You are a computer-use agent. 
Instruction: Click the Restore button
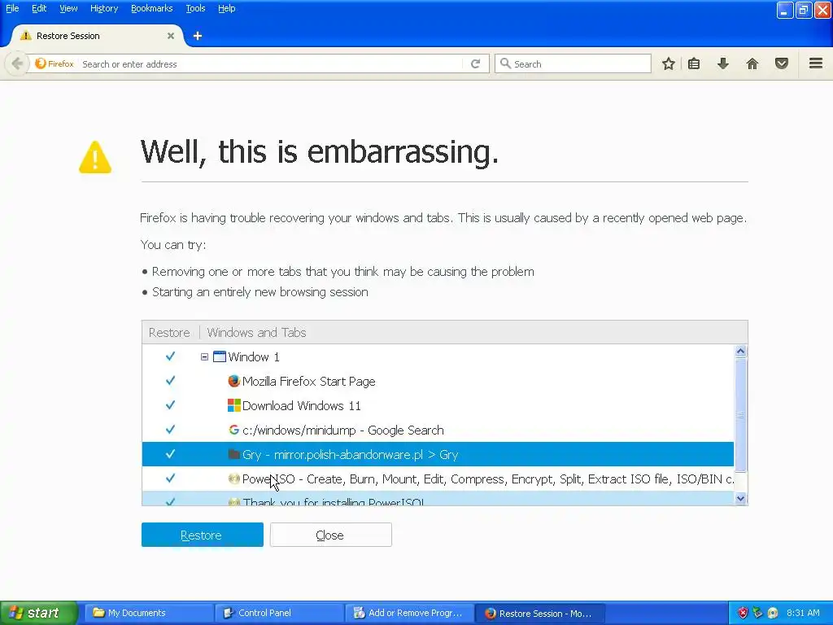pyautogui.click(x=203, y=535)
